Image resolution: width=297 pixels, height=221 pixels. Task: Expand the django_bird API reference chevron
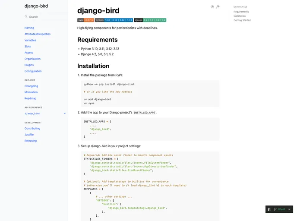(x=65, y=114)
